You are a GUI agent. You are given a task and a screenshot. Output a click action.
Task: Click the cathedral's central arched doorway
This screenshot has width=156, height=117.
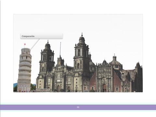pos(58,88)
